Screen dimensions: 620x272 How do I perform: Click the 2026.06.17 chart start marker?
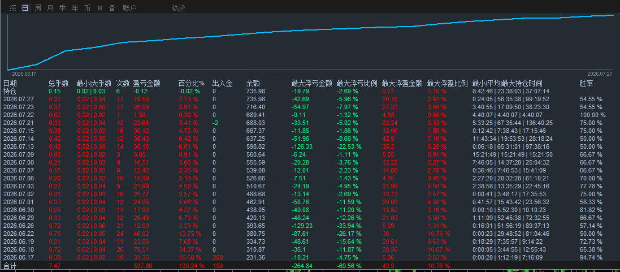click(24, 74)
